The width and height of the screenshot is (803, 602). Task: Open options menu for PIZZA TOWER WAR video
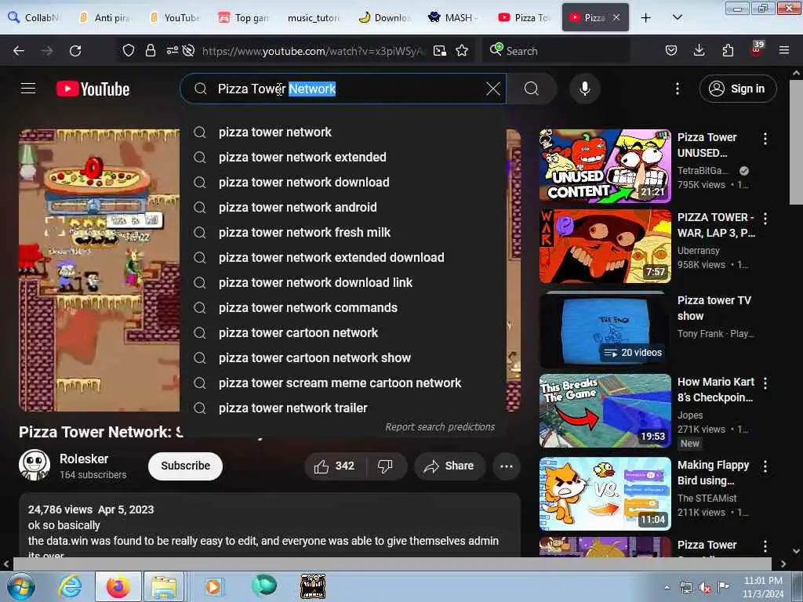pos(765,219)
